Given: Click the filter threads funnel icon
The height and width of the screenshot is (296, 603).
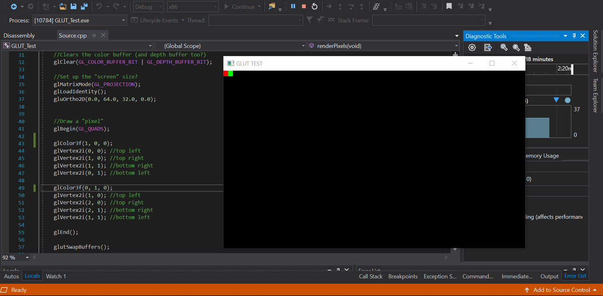Looking at the screenshot, I should (311, 20).
